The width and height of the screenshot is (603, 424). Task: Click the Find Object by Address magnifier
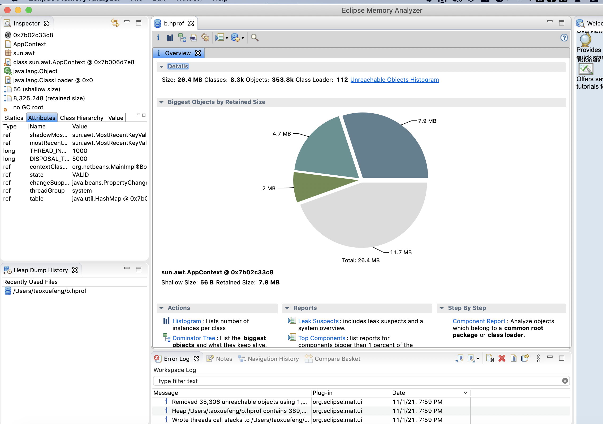[255, 38]
